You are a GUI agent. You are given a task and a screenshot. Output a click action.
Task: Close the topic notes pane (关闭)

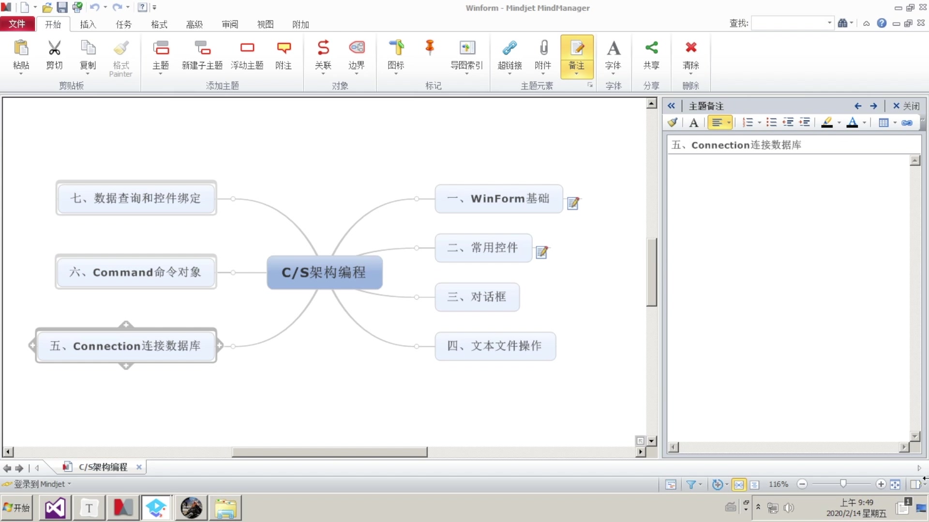906,106
